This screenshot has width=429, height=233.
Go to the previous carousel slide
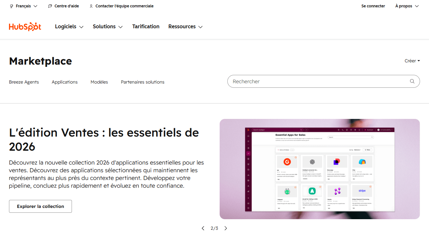203,228
